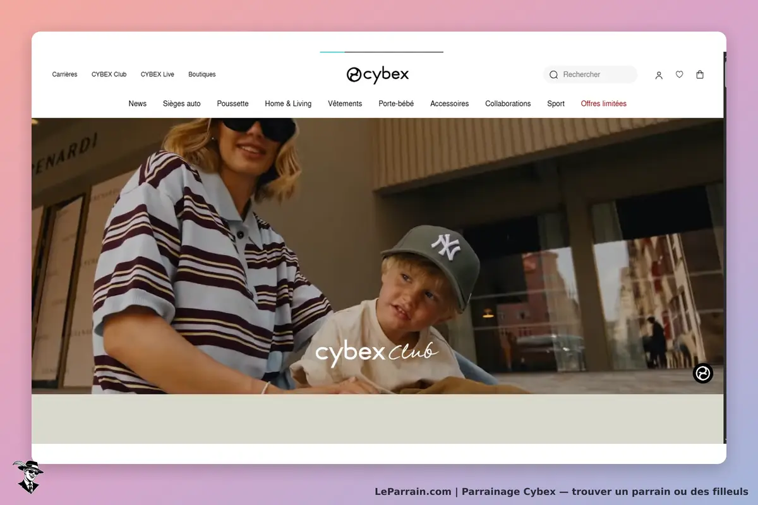Click the page vertical scrollbar

[x=725, y=247]
